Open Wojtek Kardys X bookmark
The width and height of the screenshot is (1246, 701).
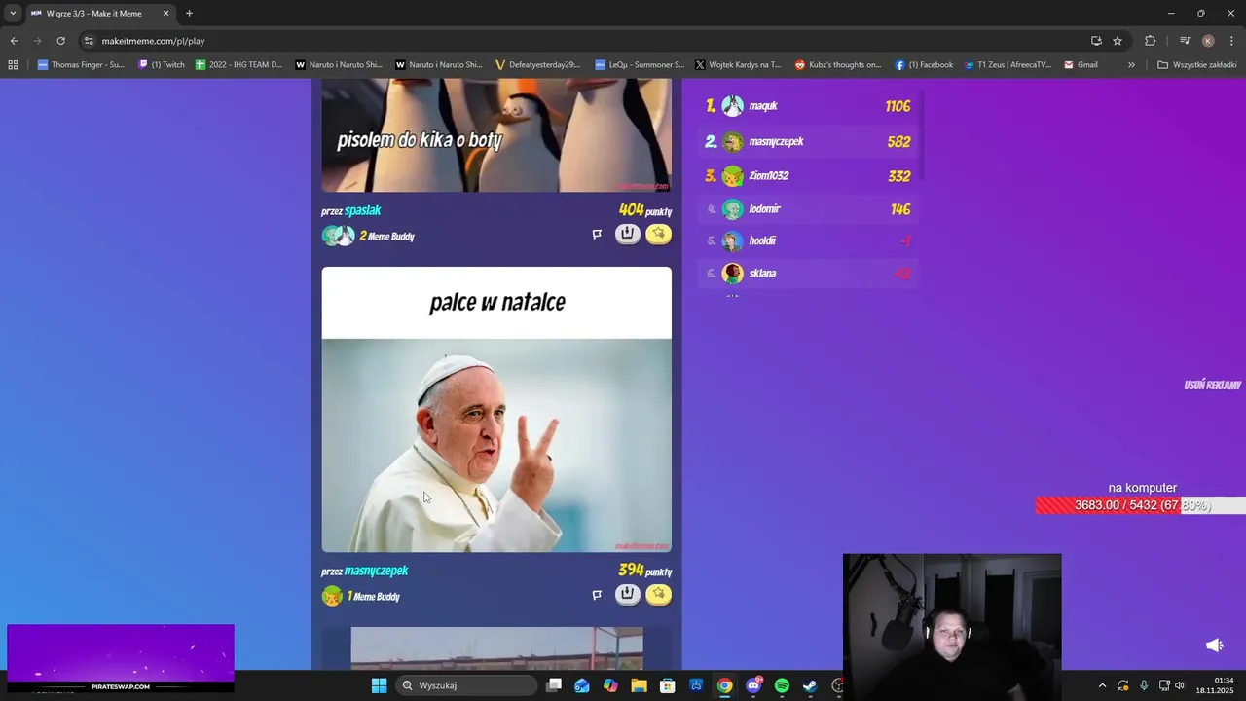[738, 65]
